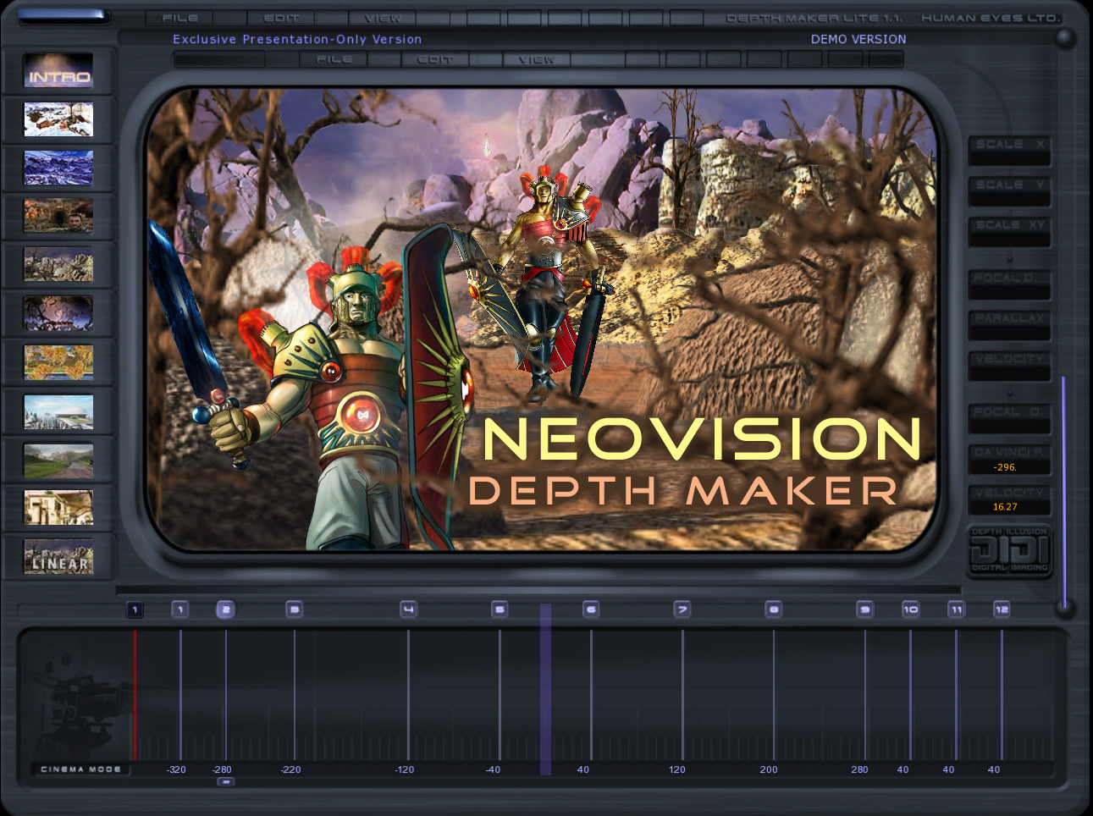Click the -120 depth value

click(x=405, y=769)
